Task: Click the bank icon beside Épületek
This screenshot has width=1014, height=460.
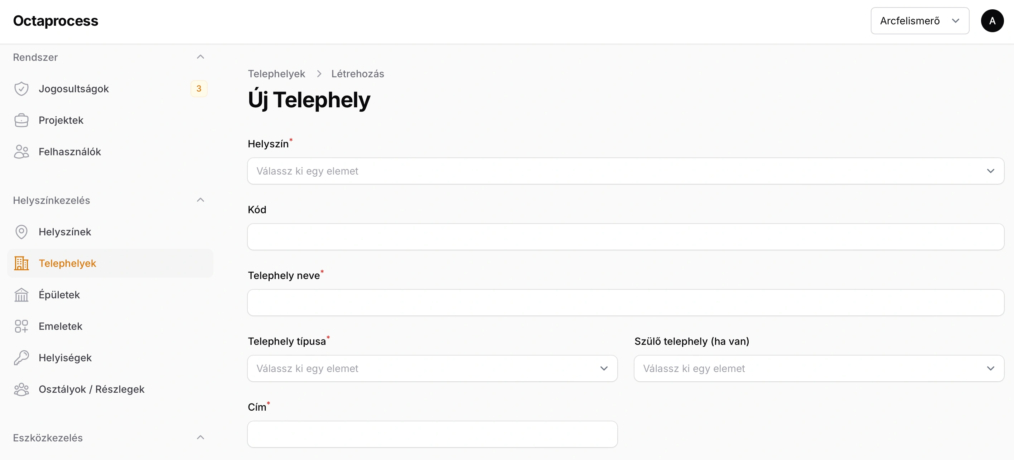Action: 21,295
